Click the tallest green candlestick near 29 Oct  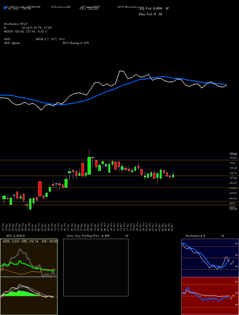pos(89,166)
